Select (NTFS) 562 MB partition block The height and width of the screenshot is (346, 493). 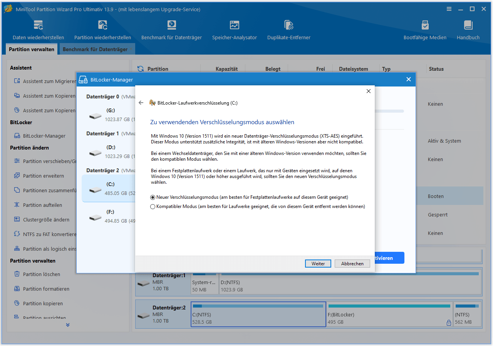coord(467,314)
